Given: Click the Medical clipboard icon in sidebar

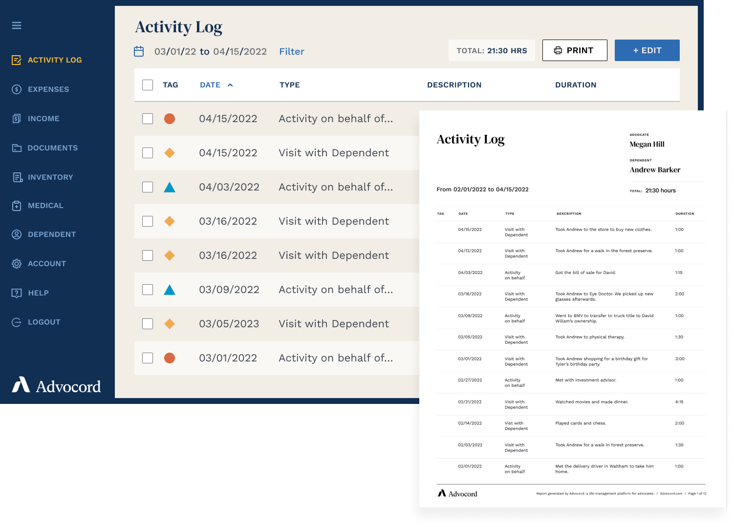Looking at the screenshot, I should (x=17, y=206).
